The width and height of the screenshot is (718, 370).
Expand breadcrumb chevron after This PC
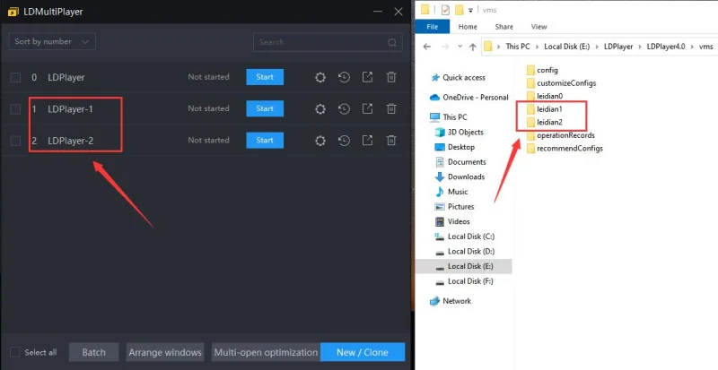click(x=537, y=47)
